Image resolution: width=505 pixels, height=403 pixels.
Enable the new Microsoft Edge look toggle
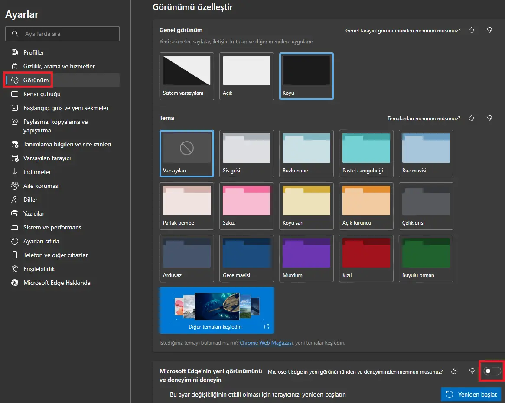492,371
